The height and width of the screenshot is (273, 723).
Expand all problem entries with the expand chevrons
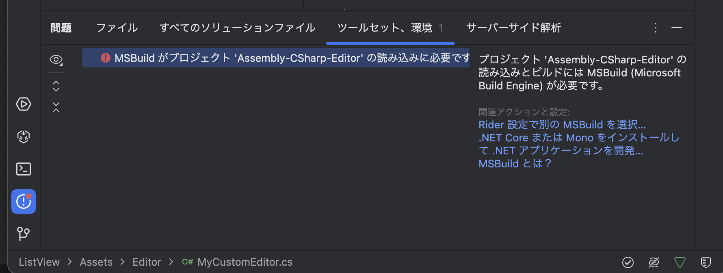coord(56,86)
